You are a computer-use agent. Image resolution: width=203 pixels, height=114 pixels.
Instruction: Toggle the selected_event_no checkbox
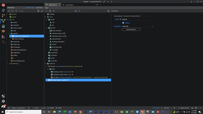coord(64,33)
